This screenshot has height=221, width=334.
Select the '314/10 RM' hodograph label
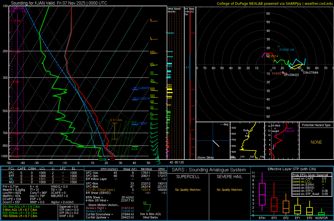[279, 73]
